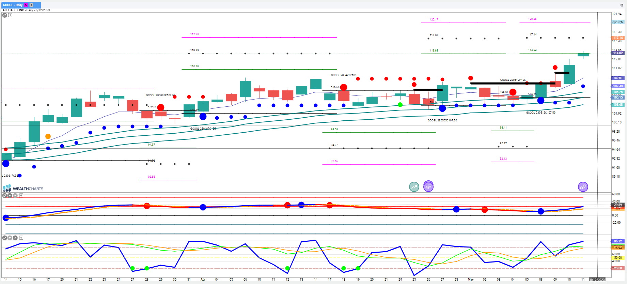This screenshot has height=284, width=627.
Task: Click the green dot marker near April 24
Action: tap(400, 105)
